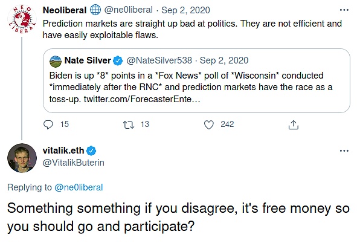Viewport: 357px width, 243px height.
Task: Open the Sep 2, 2020 timestamp on Neoliberal's tweet
Action: (185, 10)
